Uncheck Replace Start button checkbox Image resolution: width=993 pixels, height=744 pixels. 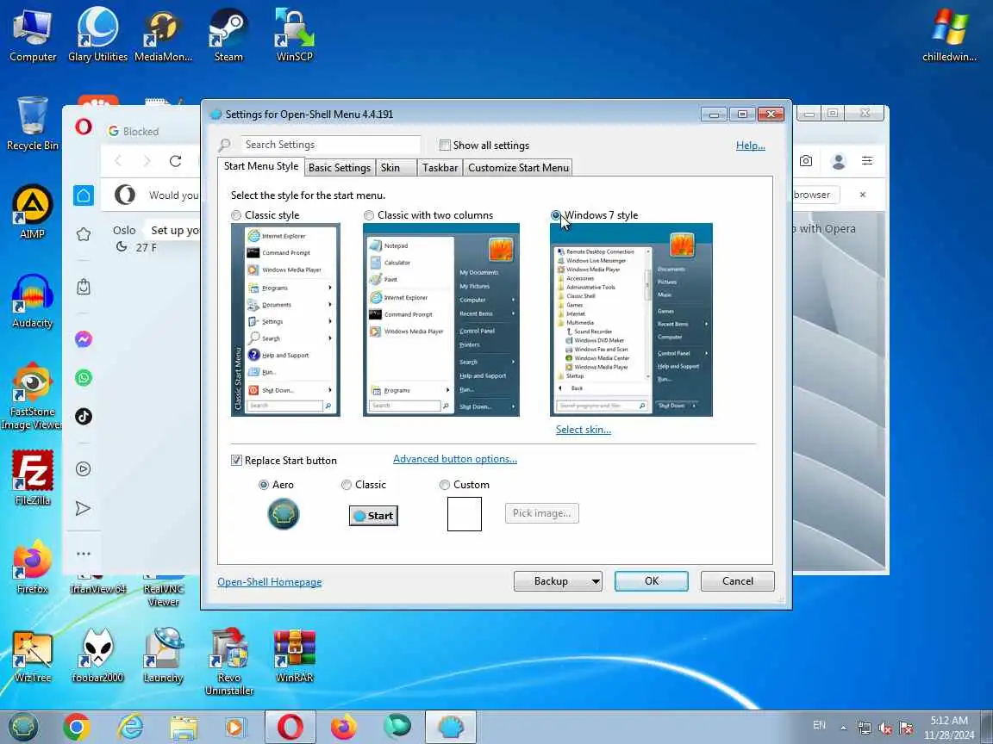click(236, 460)
